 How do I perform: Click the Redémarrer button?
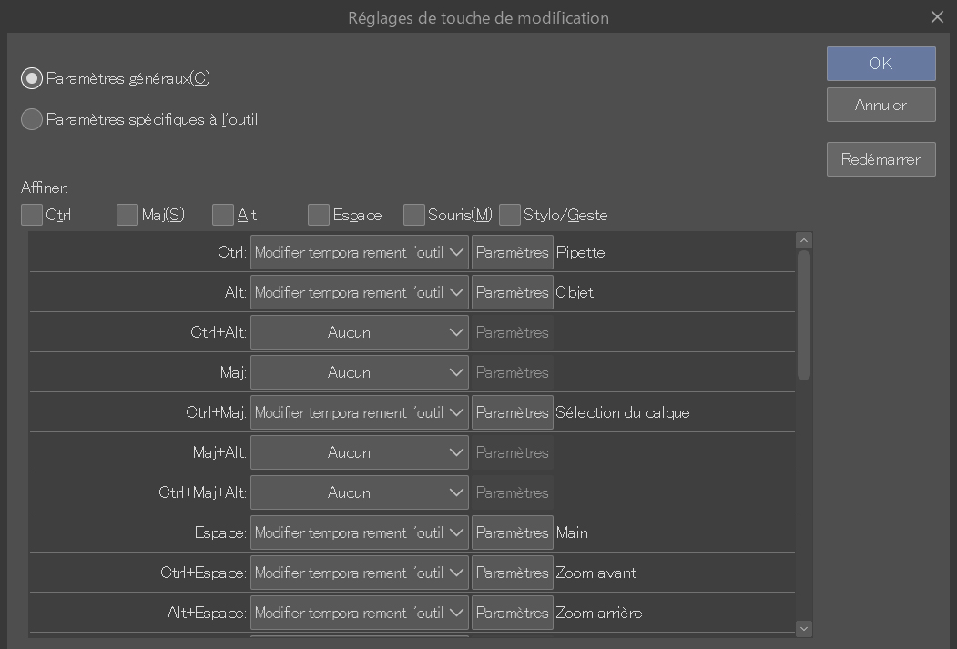click(x=881, y=159)
